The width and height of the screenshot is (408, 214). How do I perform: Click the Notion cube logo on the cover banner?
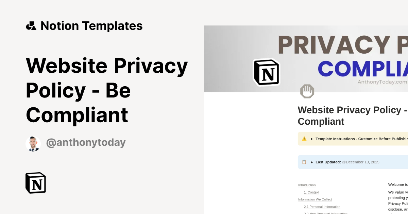pos(266,72)
